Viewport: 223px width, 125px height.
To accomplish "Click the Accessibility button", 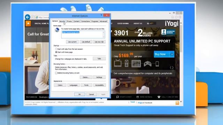I will [x=100, y=85].
